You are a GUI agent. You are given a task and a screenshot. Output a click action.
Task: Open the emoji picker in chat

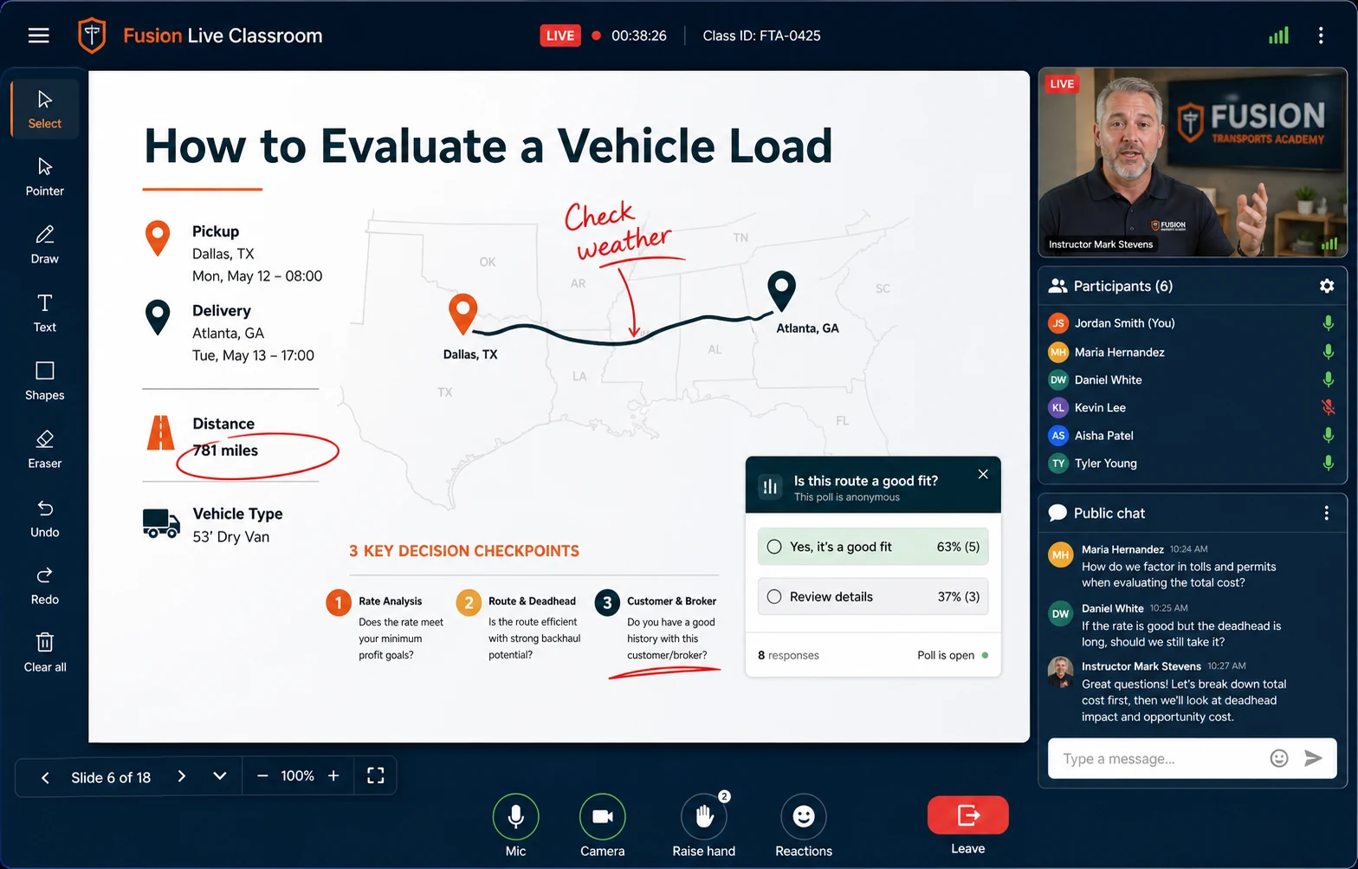1278,758
